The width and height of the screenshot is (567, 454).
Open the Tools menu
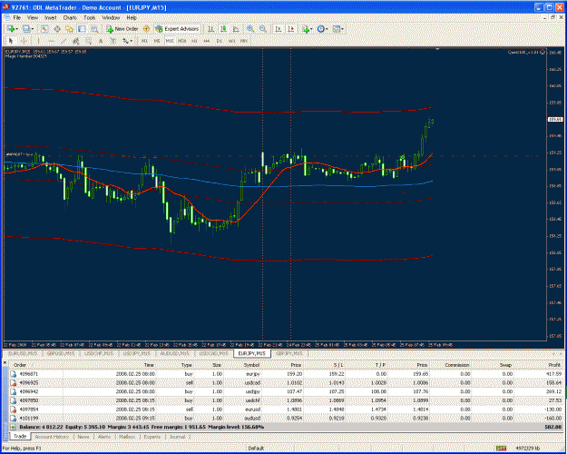point(89,17)
